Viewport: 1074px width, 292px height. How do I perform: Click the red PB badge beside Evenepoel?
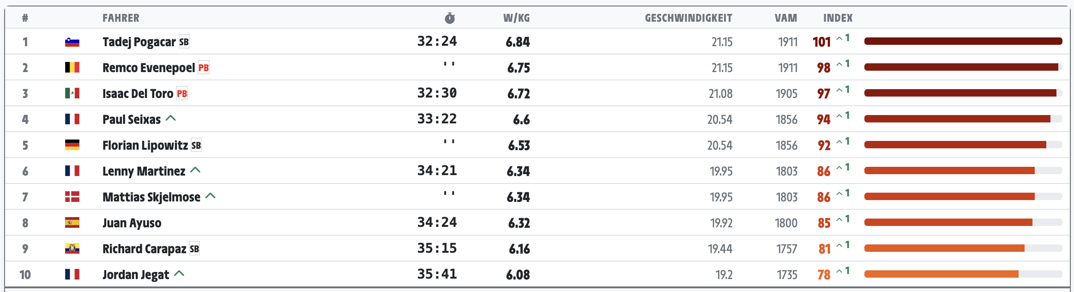pyautogui.click(x=204, y=68)
